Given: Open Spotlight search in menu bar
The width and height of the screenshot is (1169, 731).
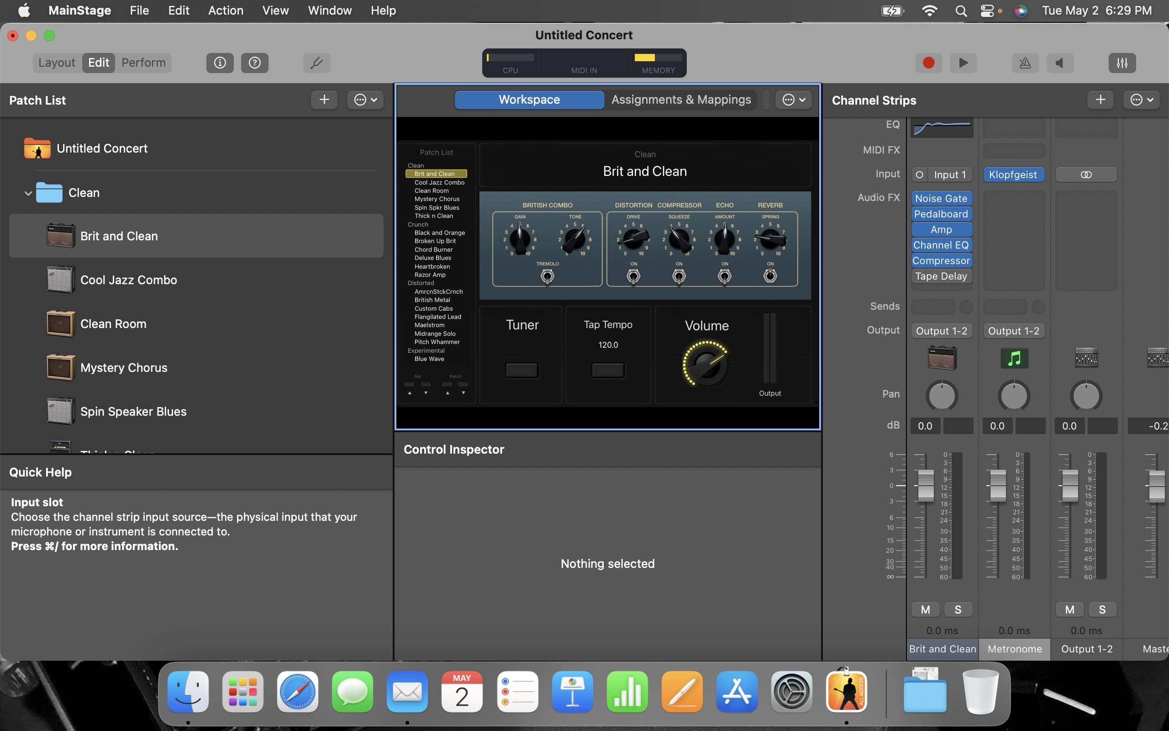Looking at the screenshot, I should tap(961, 11).
